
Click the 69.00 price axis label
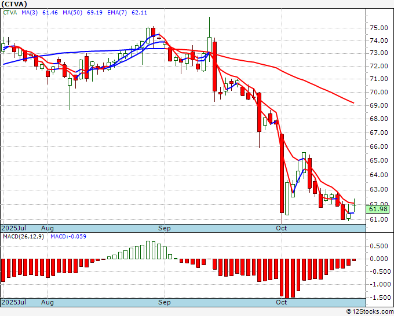pos(379,105)
